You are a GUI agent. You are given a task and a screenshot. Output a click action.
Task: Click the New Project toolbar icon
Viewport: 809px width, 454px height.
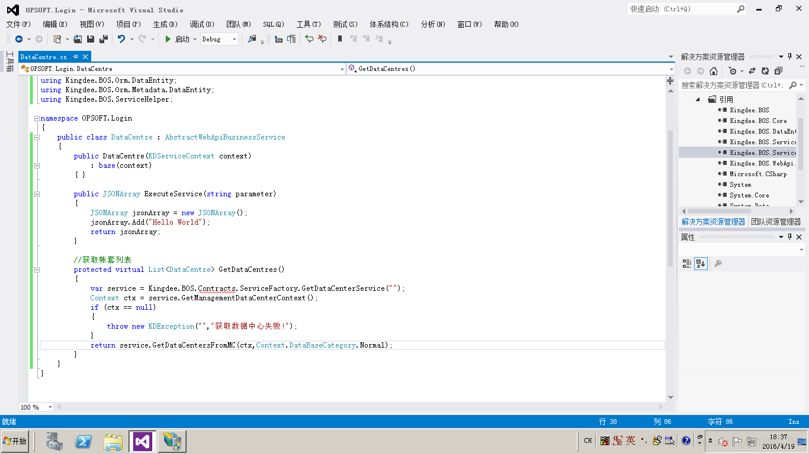pos(57,39)
